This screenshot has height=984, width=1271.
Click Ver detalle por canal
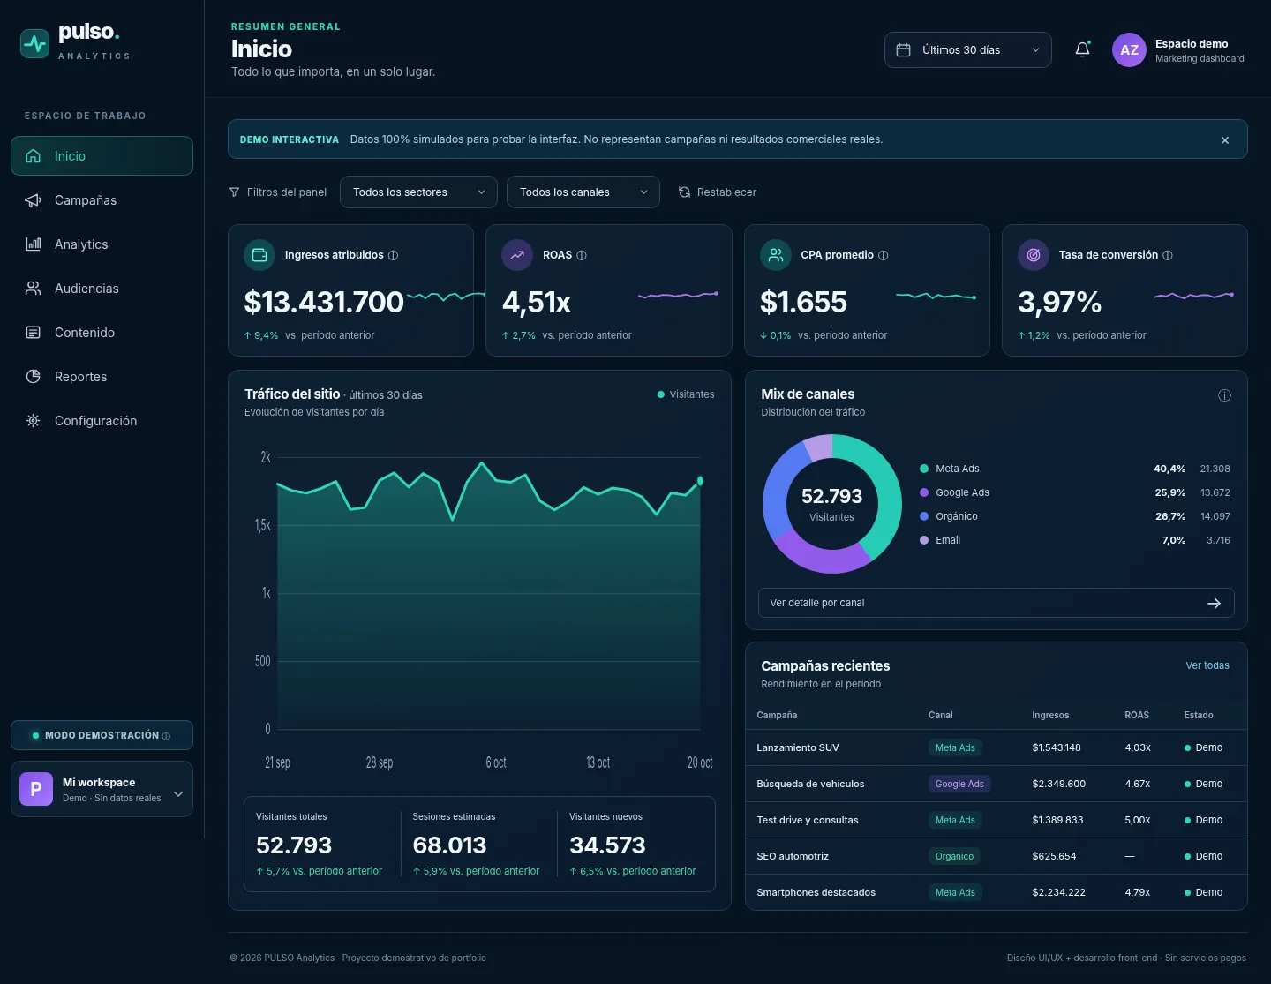996,603
